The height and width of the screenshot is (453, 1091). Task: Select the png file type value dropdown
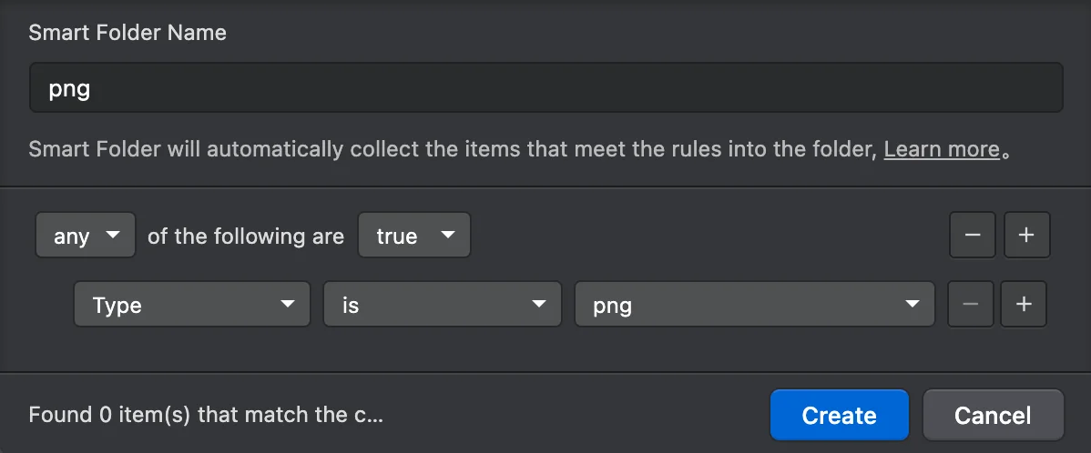[754, 304]
